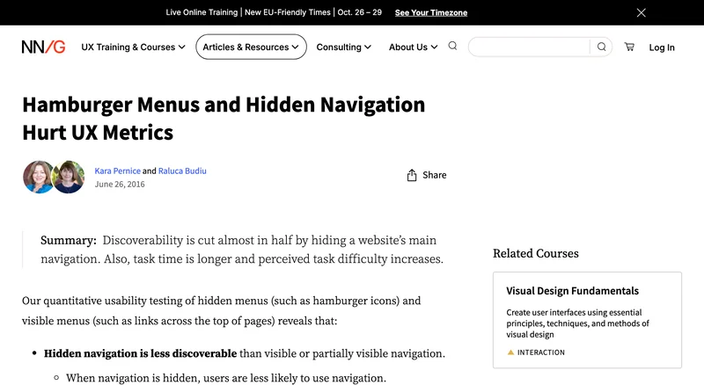Focus the search input field
704x385 pixels.
[x=529, y=47]
